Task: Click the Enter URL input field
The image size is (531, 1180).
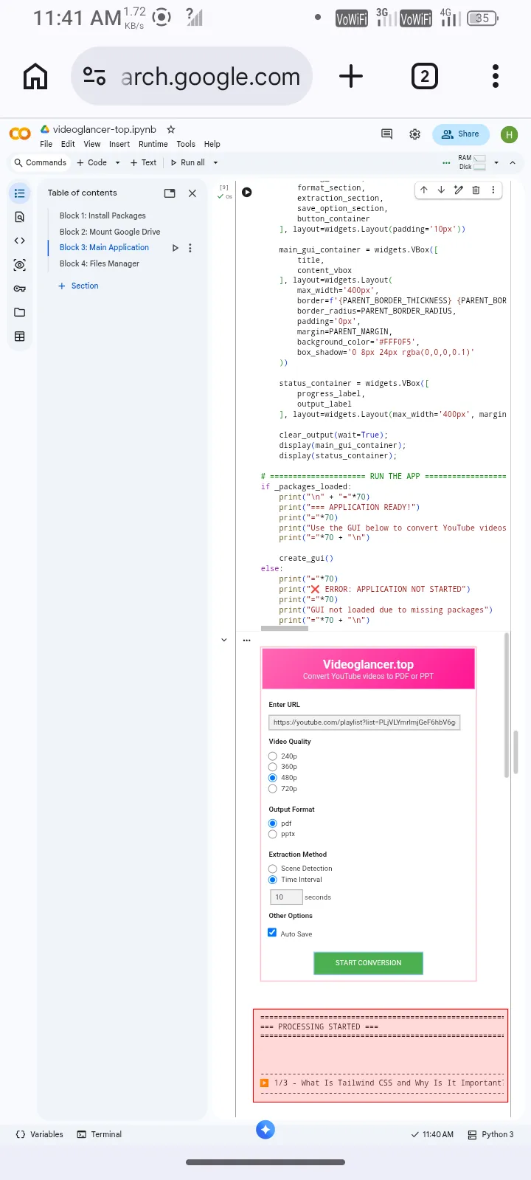Action: (x=364, y=722)
